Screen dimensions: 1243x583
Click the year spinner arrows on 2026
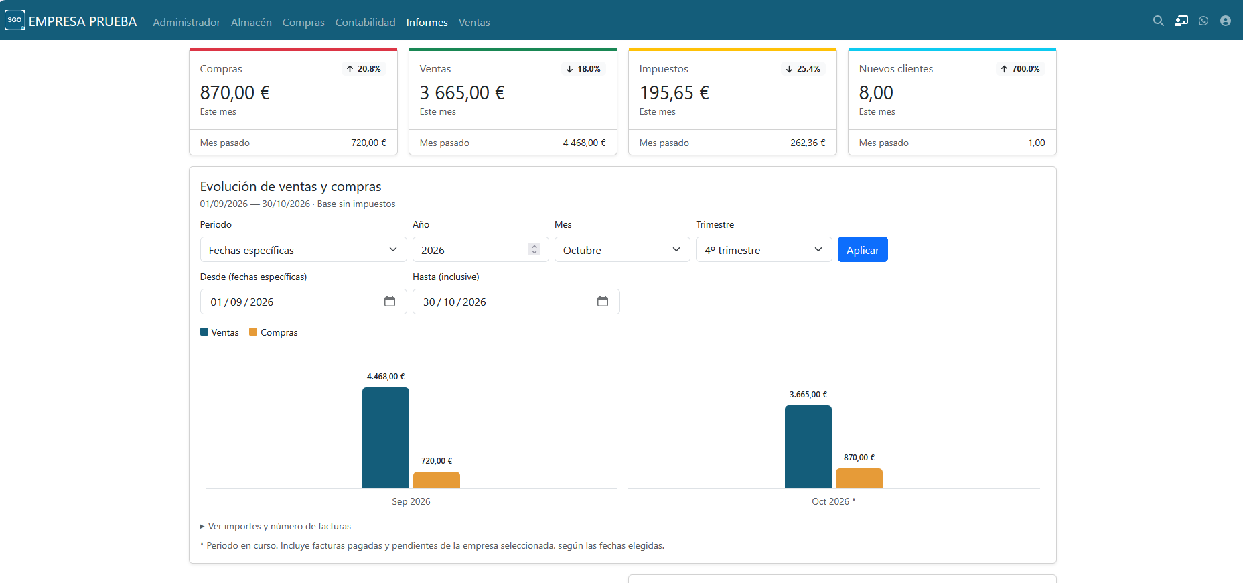[x=534, y=249]
